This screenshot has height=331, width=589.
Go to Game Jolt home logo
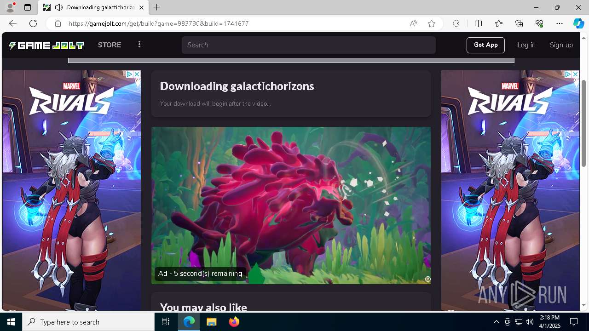[46, 45]
